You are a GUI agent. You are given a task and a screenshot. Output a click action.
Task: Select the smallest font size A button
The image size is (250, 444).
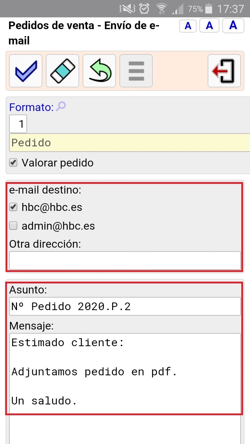tap(188, 26)
